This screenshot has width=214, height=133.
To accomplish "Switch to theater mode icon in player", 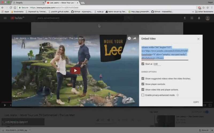I will 205,105.
